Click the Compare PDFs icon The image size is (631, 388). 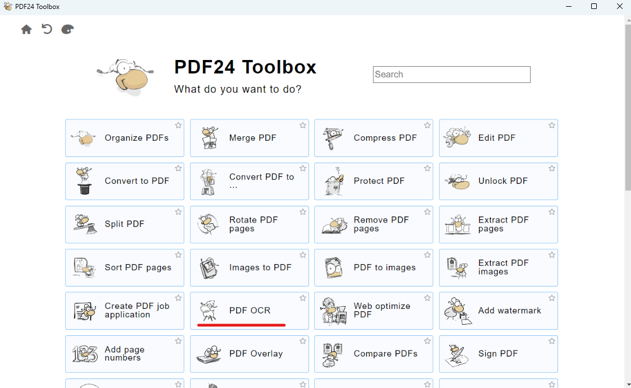coord(333,355)
